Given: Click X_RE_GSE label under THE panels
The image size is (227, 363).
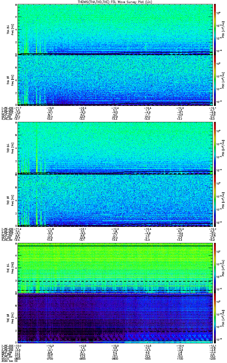Looking at the screenshot, I should tap(7, 345).
